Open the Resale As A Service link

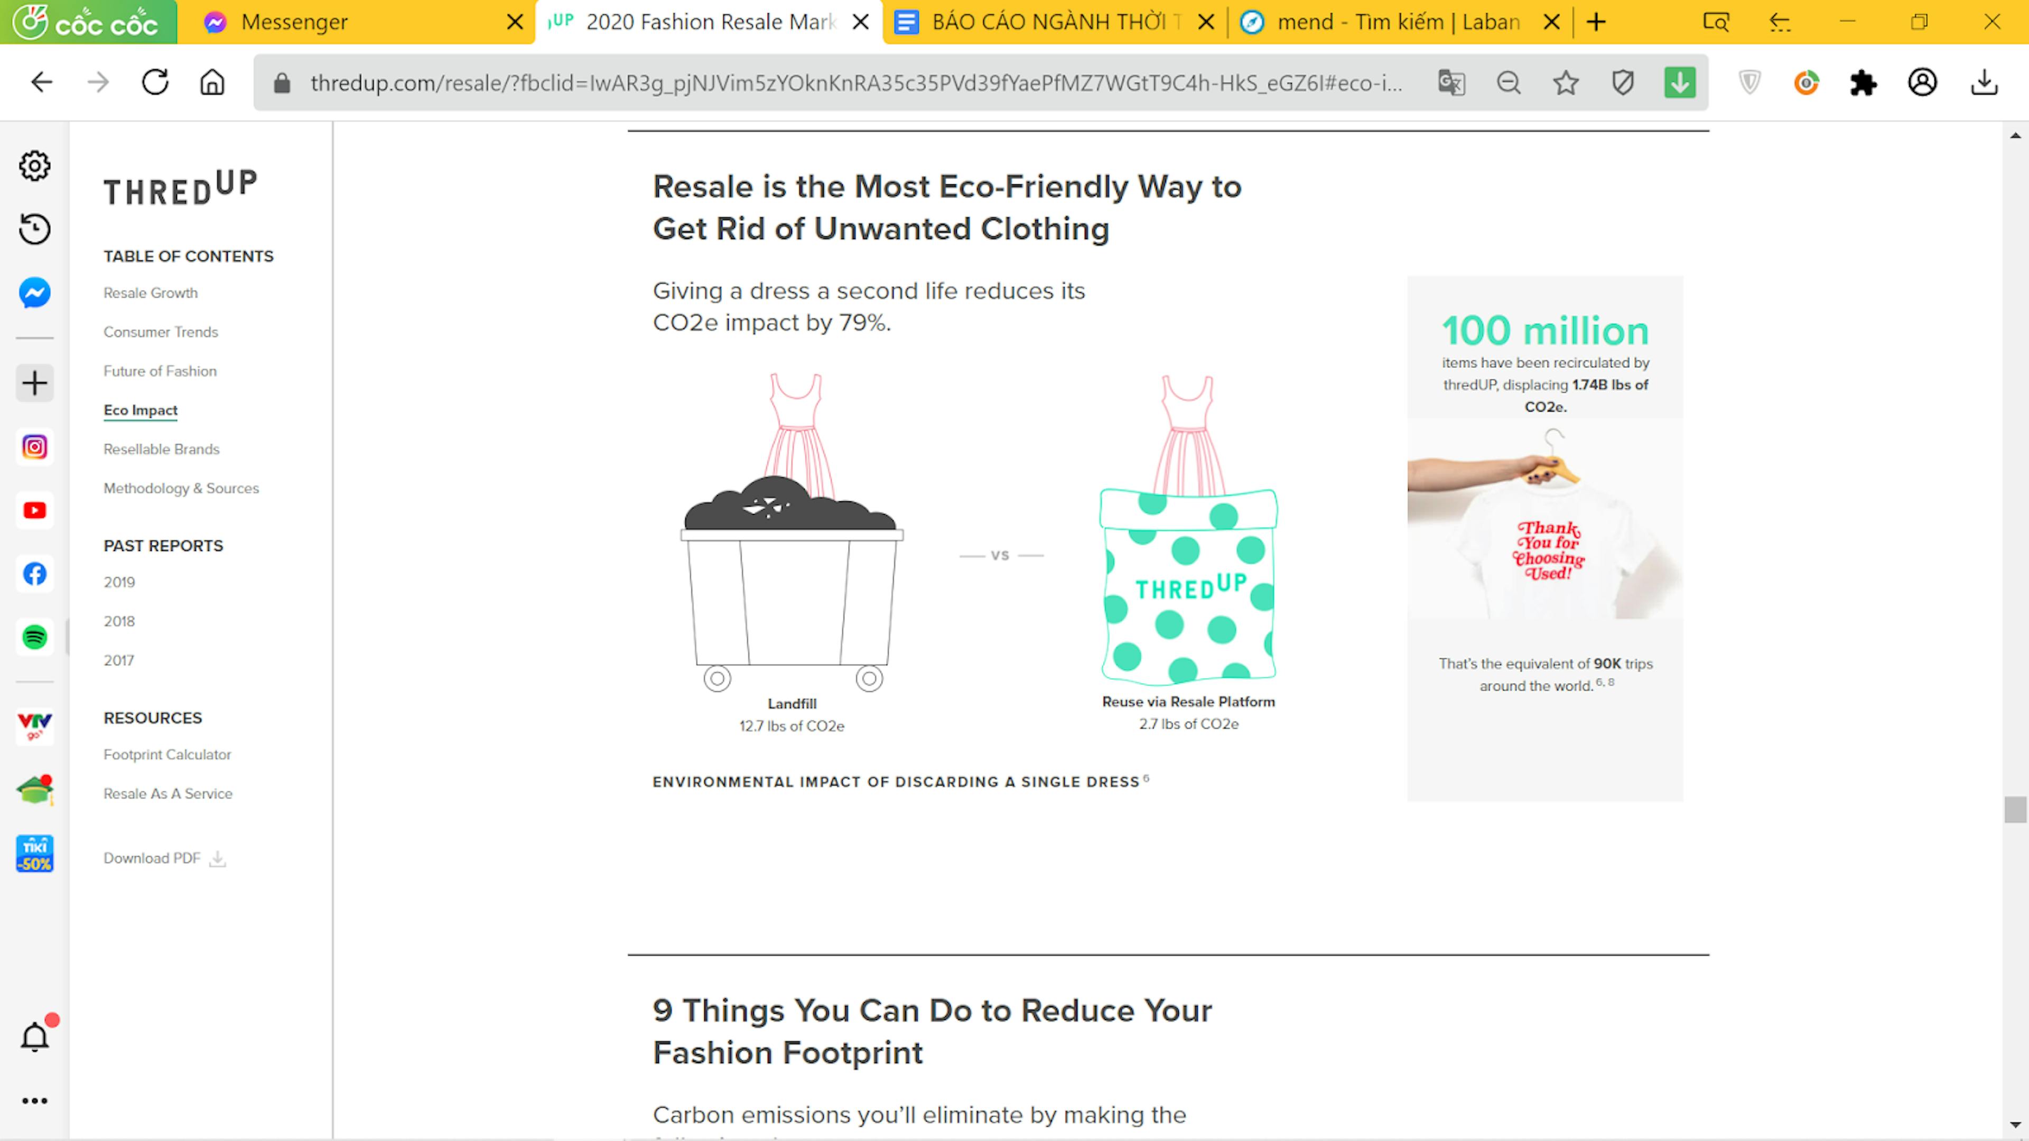(168, 794)
